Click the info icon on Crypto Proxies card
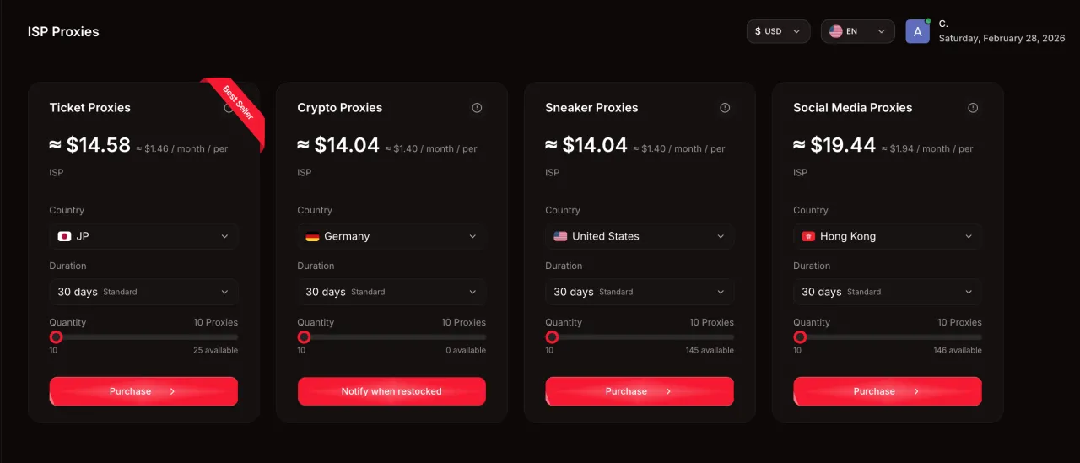Image resolution: width=1080 pixels, height=463 pixels. [x=477, y=108]
